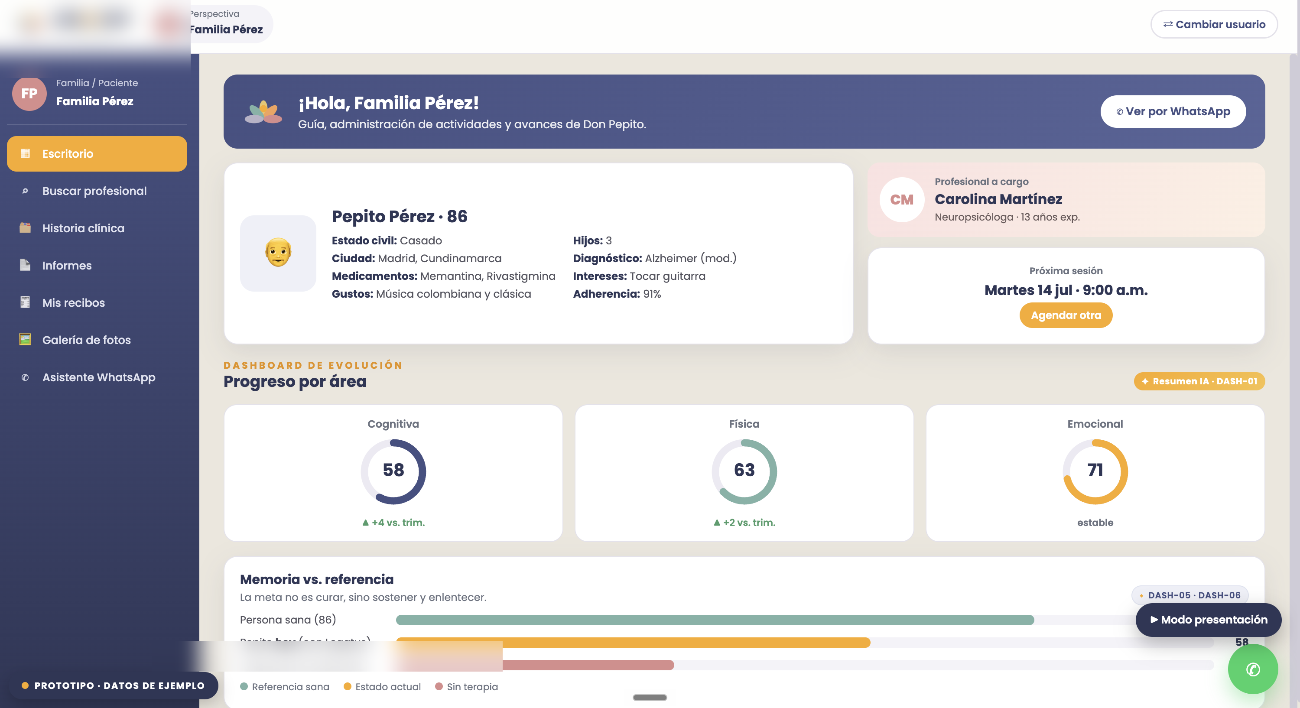Click Agendar otra button

point(1066,315)
